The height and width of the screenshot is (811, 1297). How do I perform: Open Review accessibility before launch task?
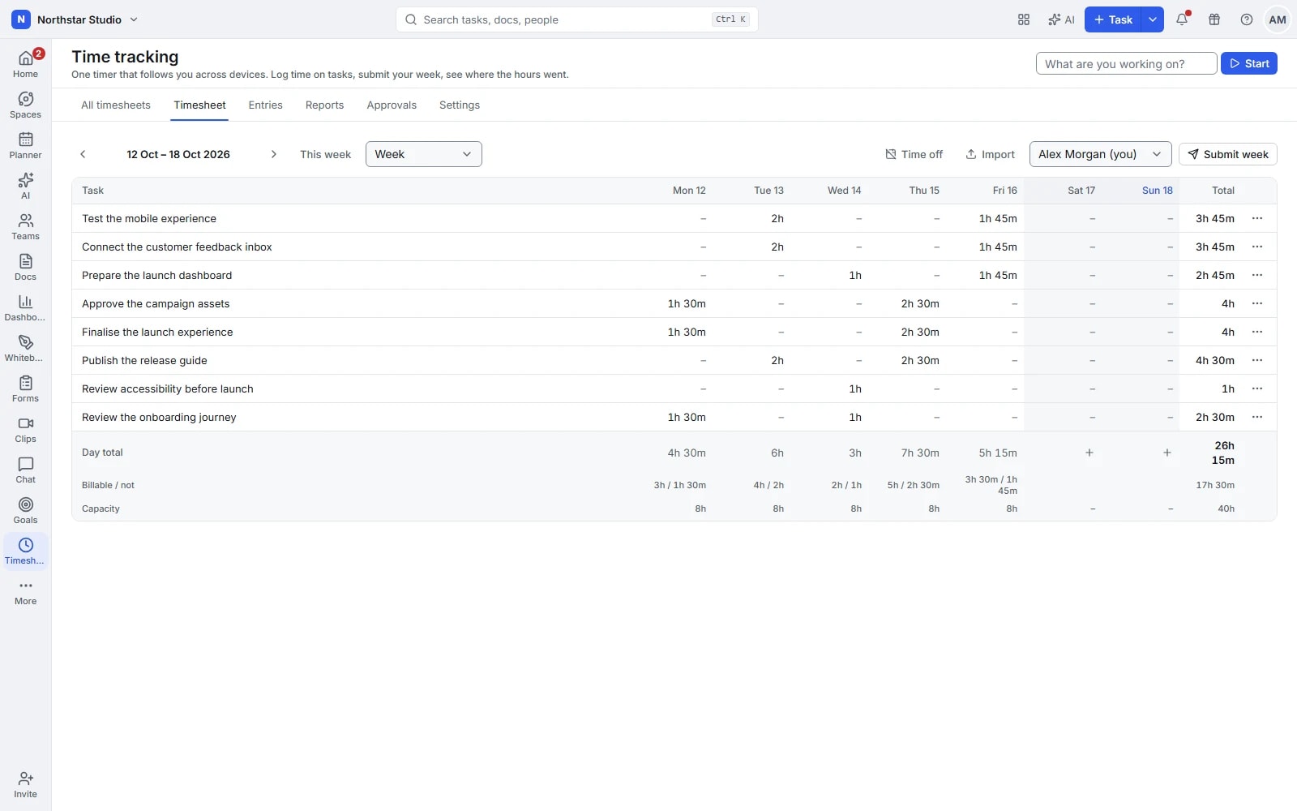168,388
